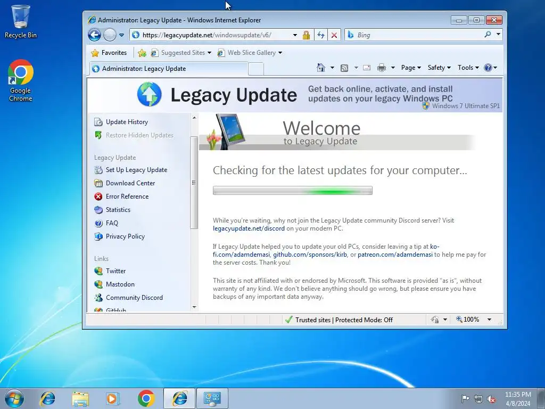
Task: Click the sidebar scroll up arrow
Action: tap(194, 118)
